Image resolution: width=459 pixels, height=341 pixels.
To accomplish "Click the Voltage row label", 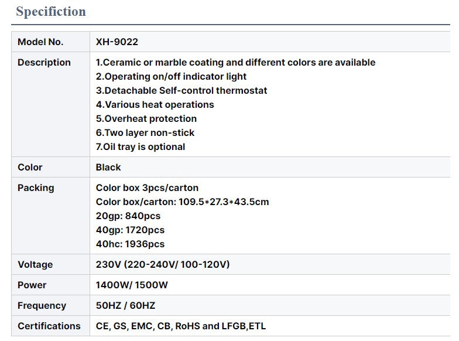I will 35,265.
